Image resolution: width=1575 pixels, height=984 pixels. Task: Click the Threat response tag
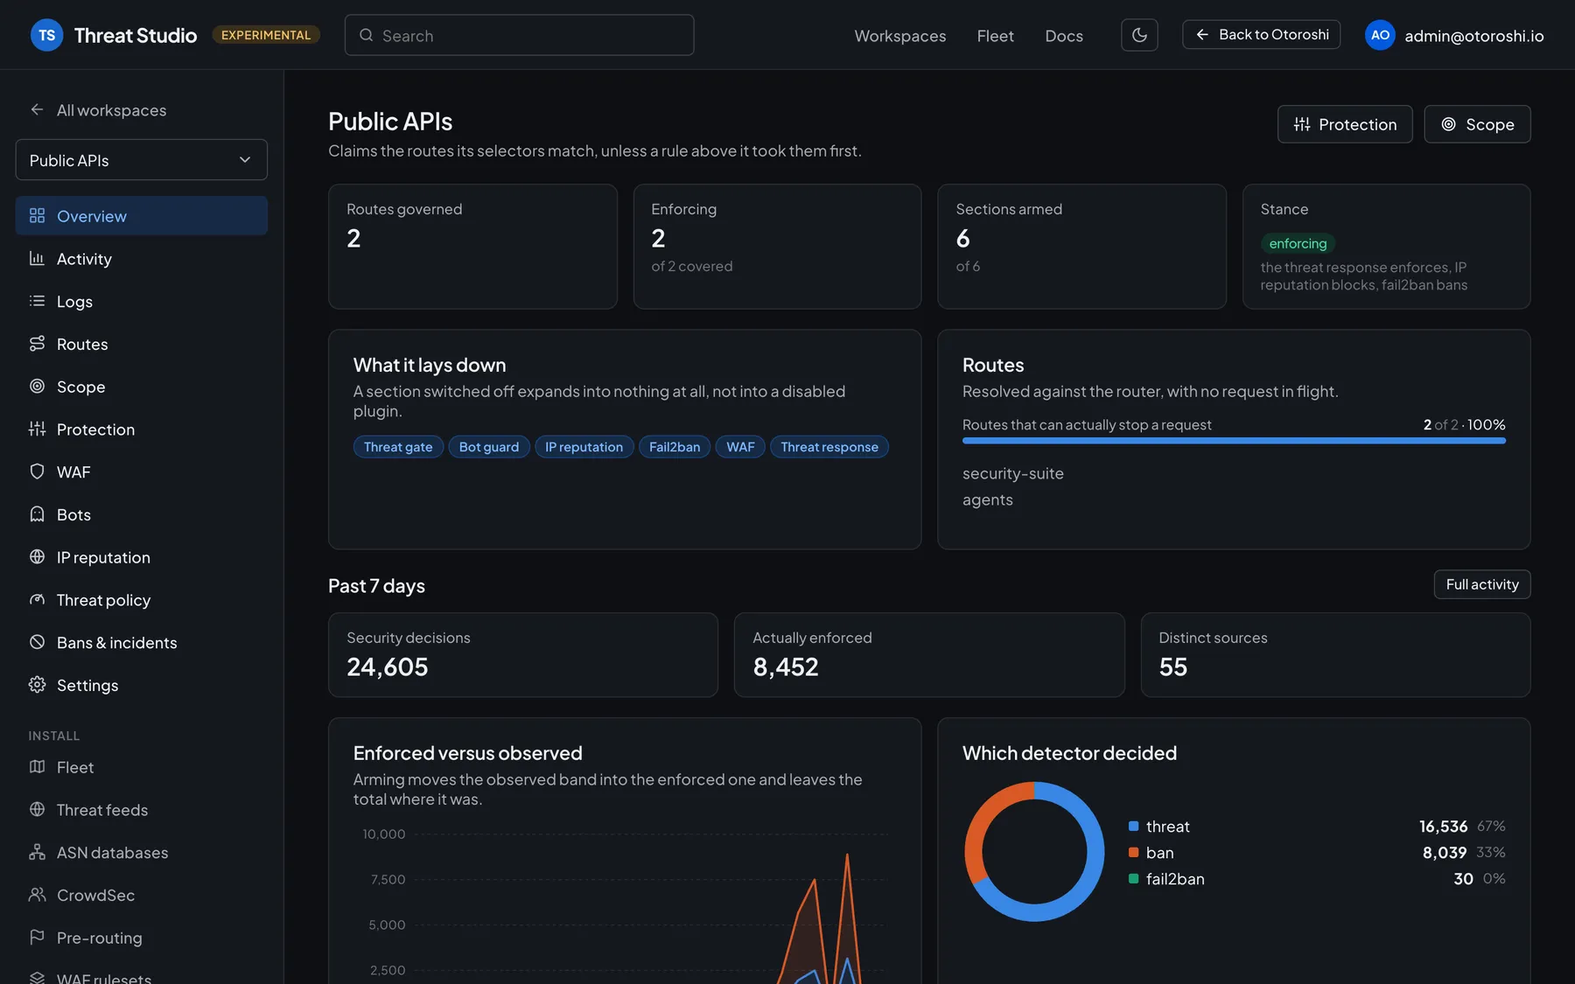click(829, 447)
